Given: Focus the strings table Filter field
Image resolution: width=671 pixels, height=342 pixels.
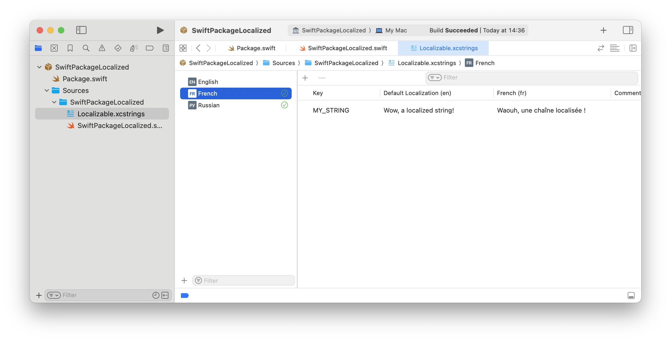Looking at the screenshot, I should (x=532, y=78).
